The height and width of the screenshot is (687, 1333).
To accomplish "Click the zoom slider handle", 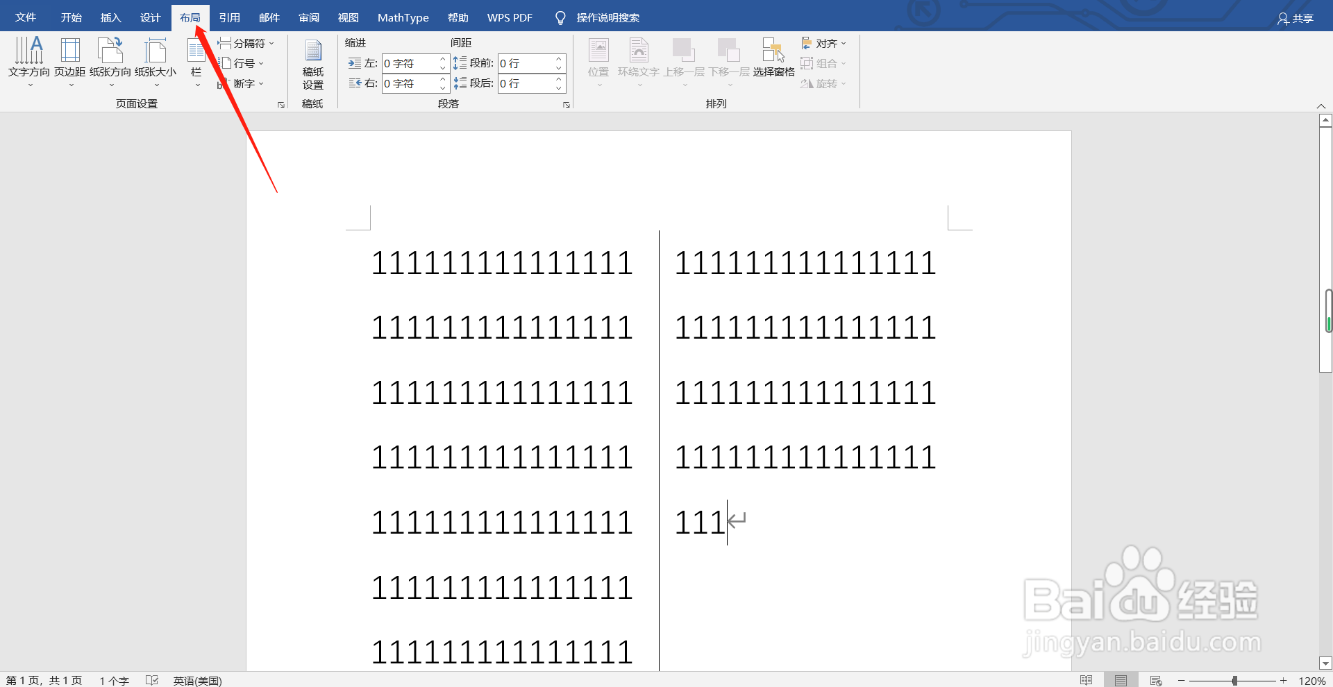I will (x=1234, y=681).
